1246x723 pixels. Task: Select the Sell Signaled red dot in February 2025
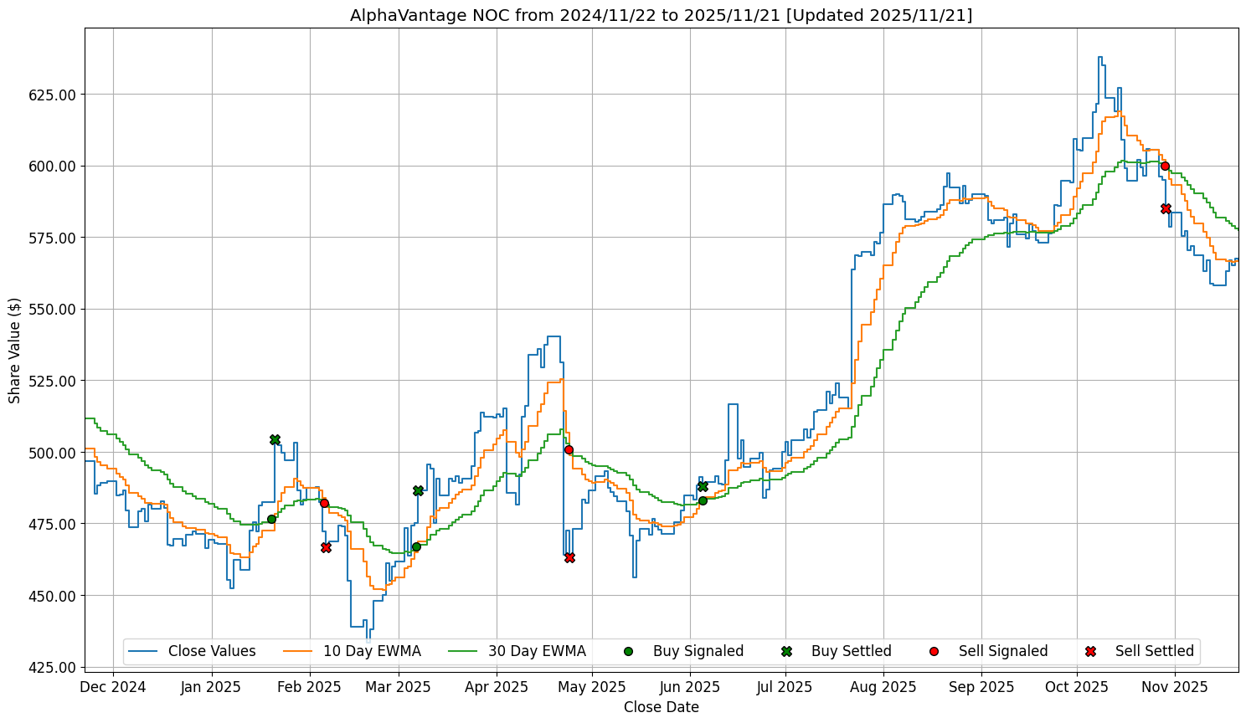coord(324,503)
